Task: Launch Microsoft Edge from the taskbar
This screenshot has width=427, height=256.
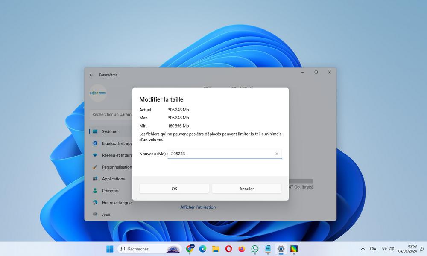Action: click(202, 249)
